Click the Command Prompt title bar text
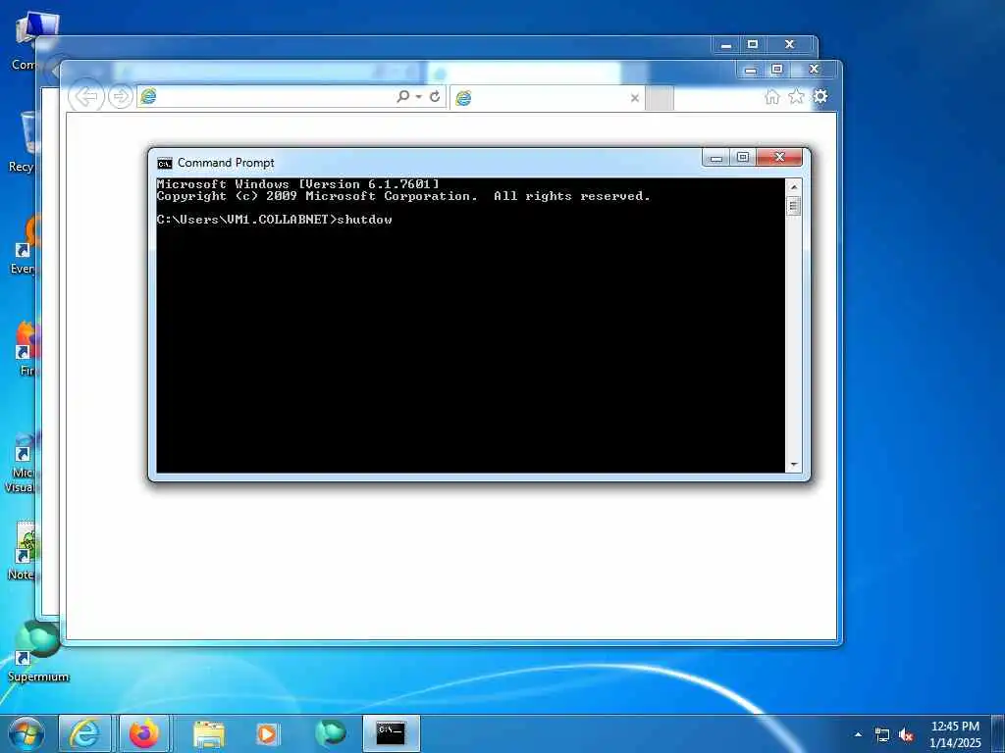 [226, 163]
